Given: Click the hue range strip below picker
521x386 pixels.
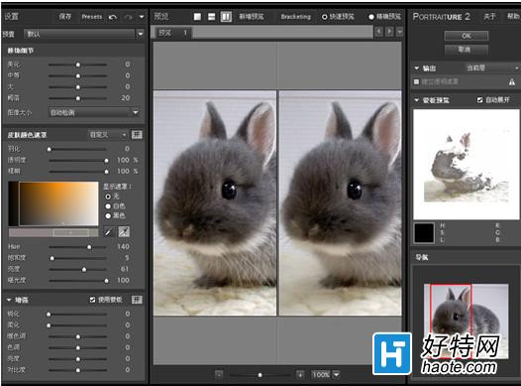Looking at the screenshot, I should [53, 232].
